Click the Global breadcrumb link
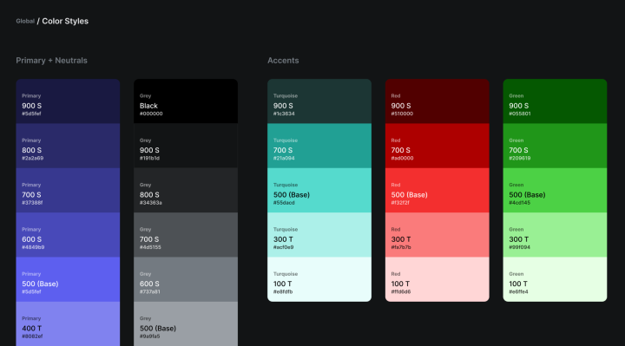625x346 pixels. [25, 21]
